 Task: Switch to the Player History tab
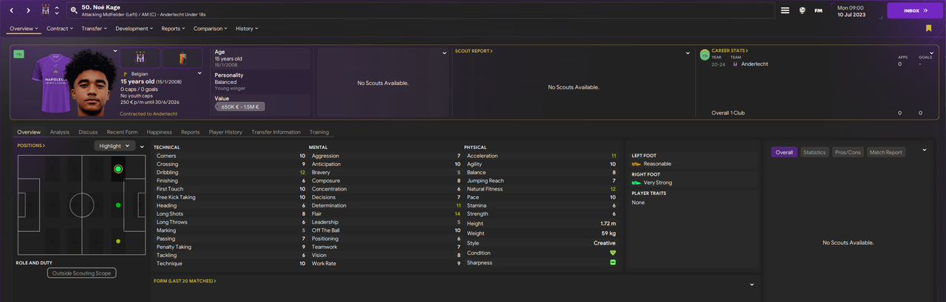click(x=225, y=132)
